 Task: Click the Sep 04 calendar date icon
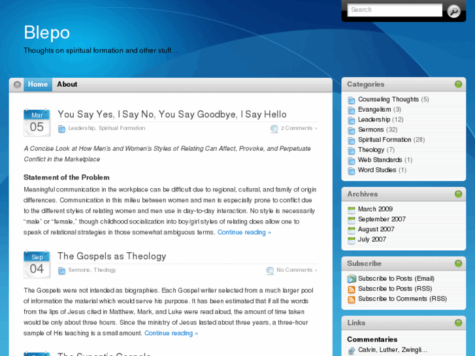pyautogui.click(x=37, y=265)
